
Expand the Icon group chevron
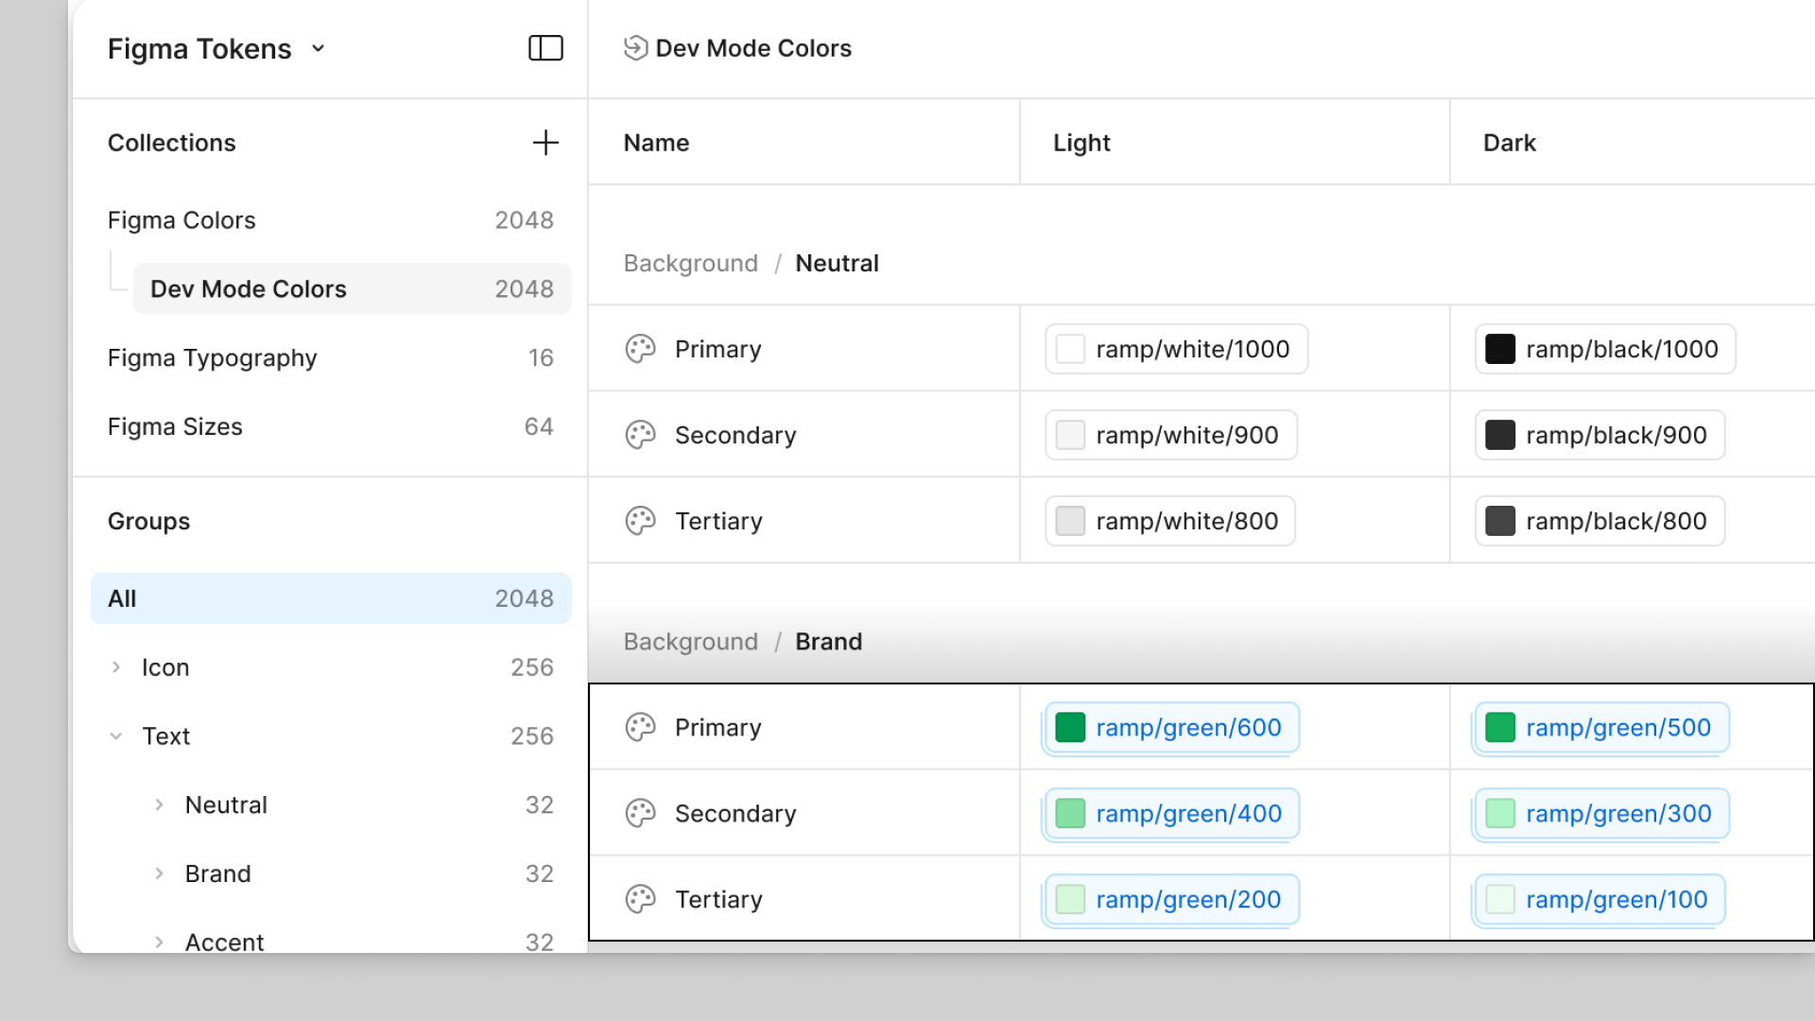(116, 667)
